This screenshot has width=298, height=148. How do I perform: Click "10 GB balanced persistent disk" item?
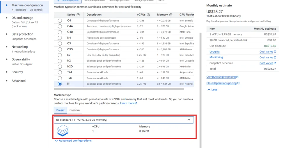pos(228,40)
